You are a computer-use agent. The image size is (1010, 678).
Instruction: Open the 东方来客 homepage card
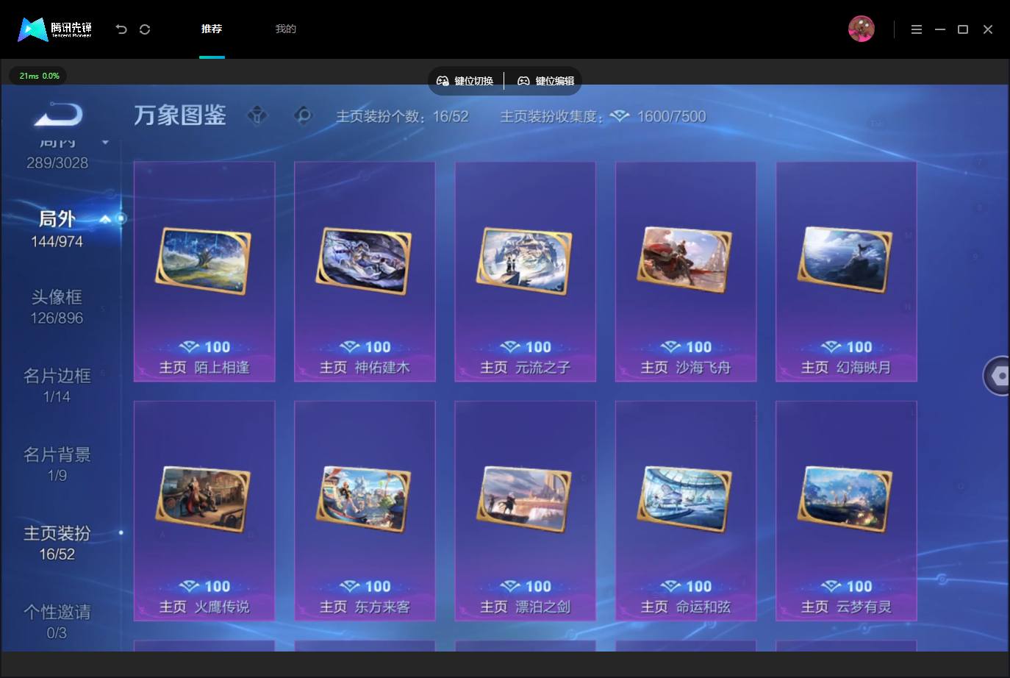coord(365,511)
